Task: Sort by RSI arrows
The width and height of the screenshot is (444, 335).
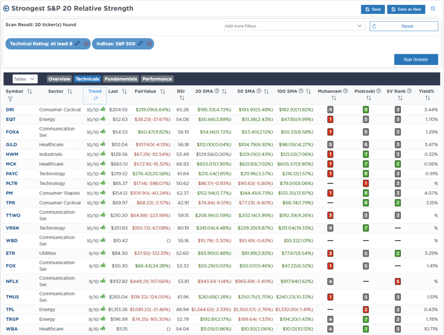Action: point(182,98)
